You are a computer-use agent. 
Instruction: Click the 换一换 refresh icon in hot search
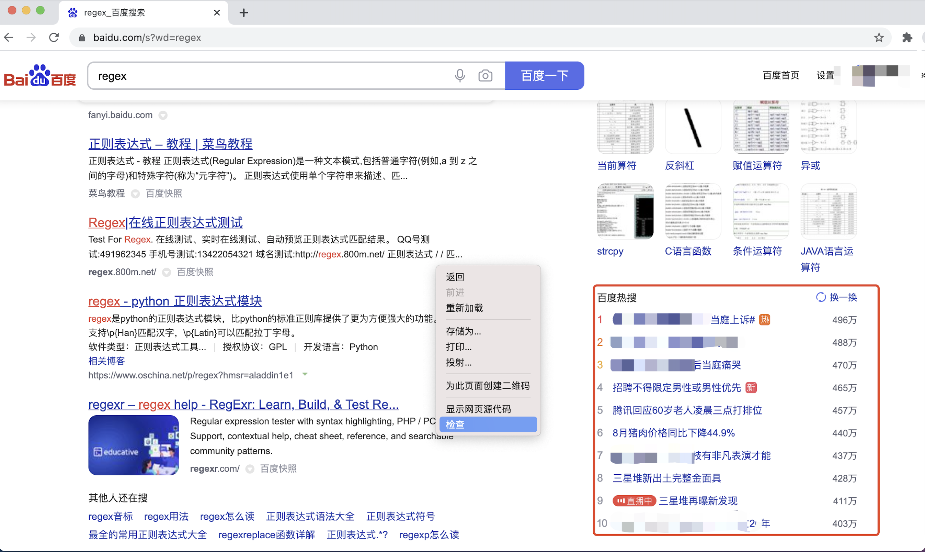821,297
